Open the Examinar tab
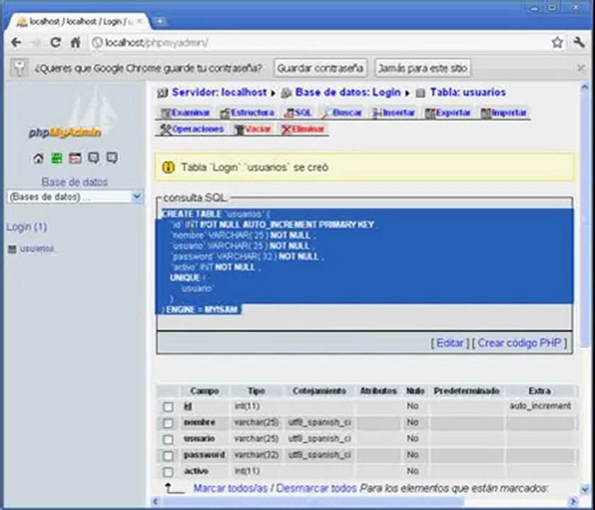This screenshot has width=595, height=510. pyautogui.click(x=185, y=113)
